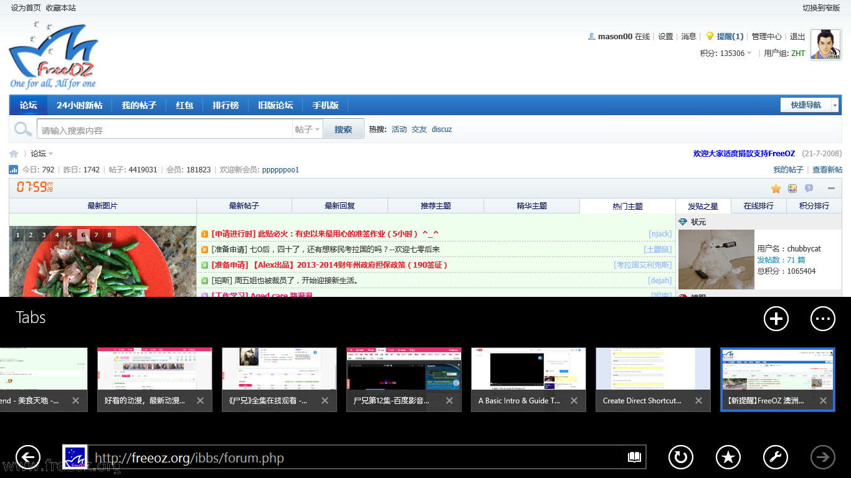Open tab tools ellipsis menu
The height and width of the screenshot is (478, 851).
click(823, 319)
